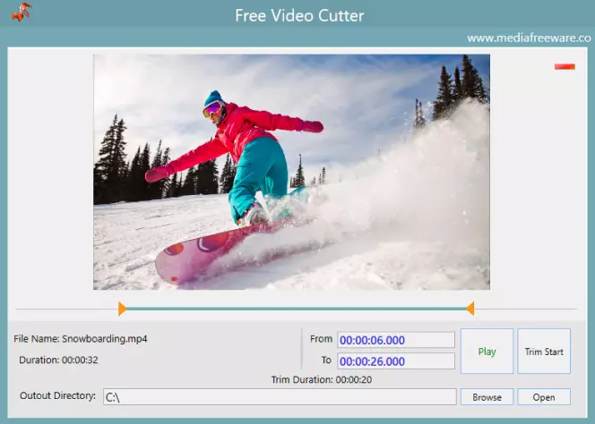This screenshot has height=424, width=595.
Task: Visit the www.mediafreeware.co link
Action: 529,38
